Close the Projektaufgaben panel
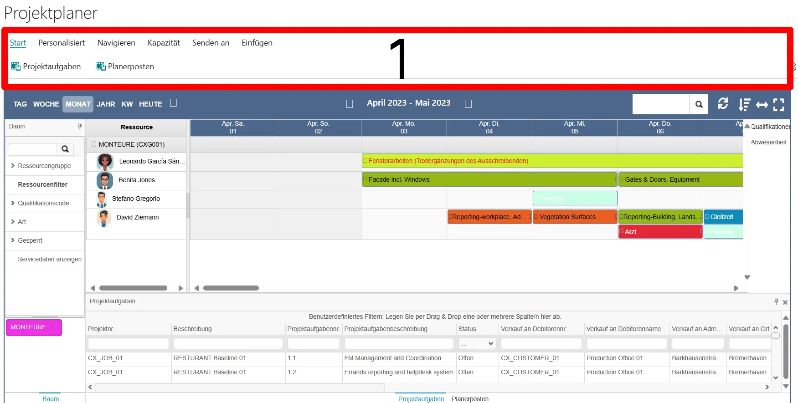Screen dimensions: 798x403 click(785, 302)
